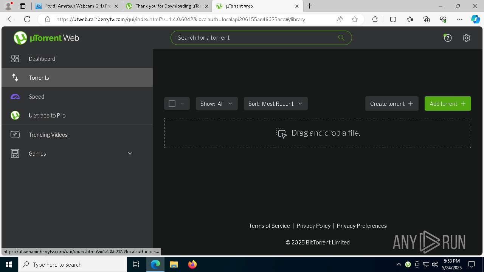Open Trending Videos
Screen dimensions: 484x272
(77, 134)
